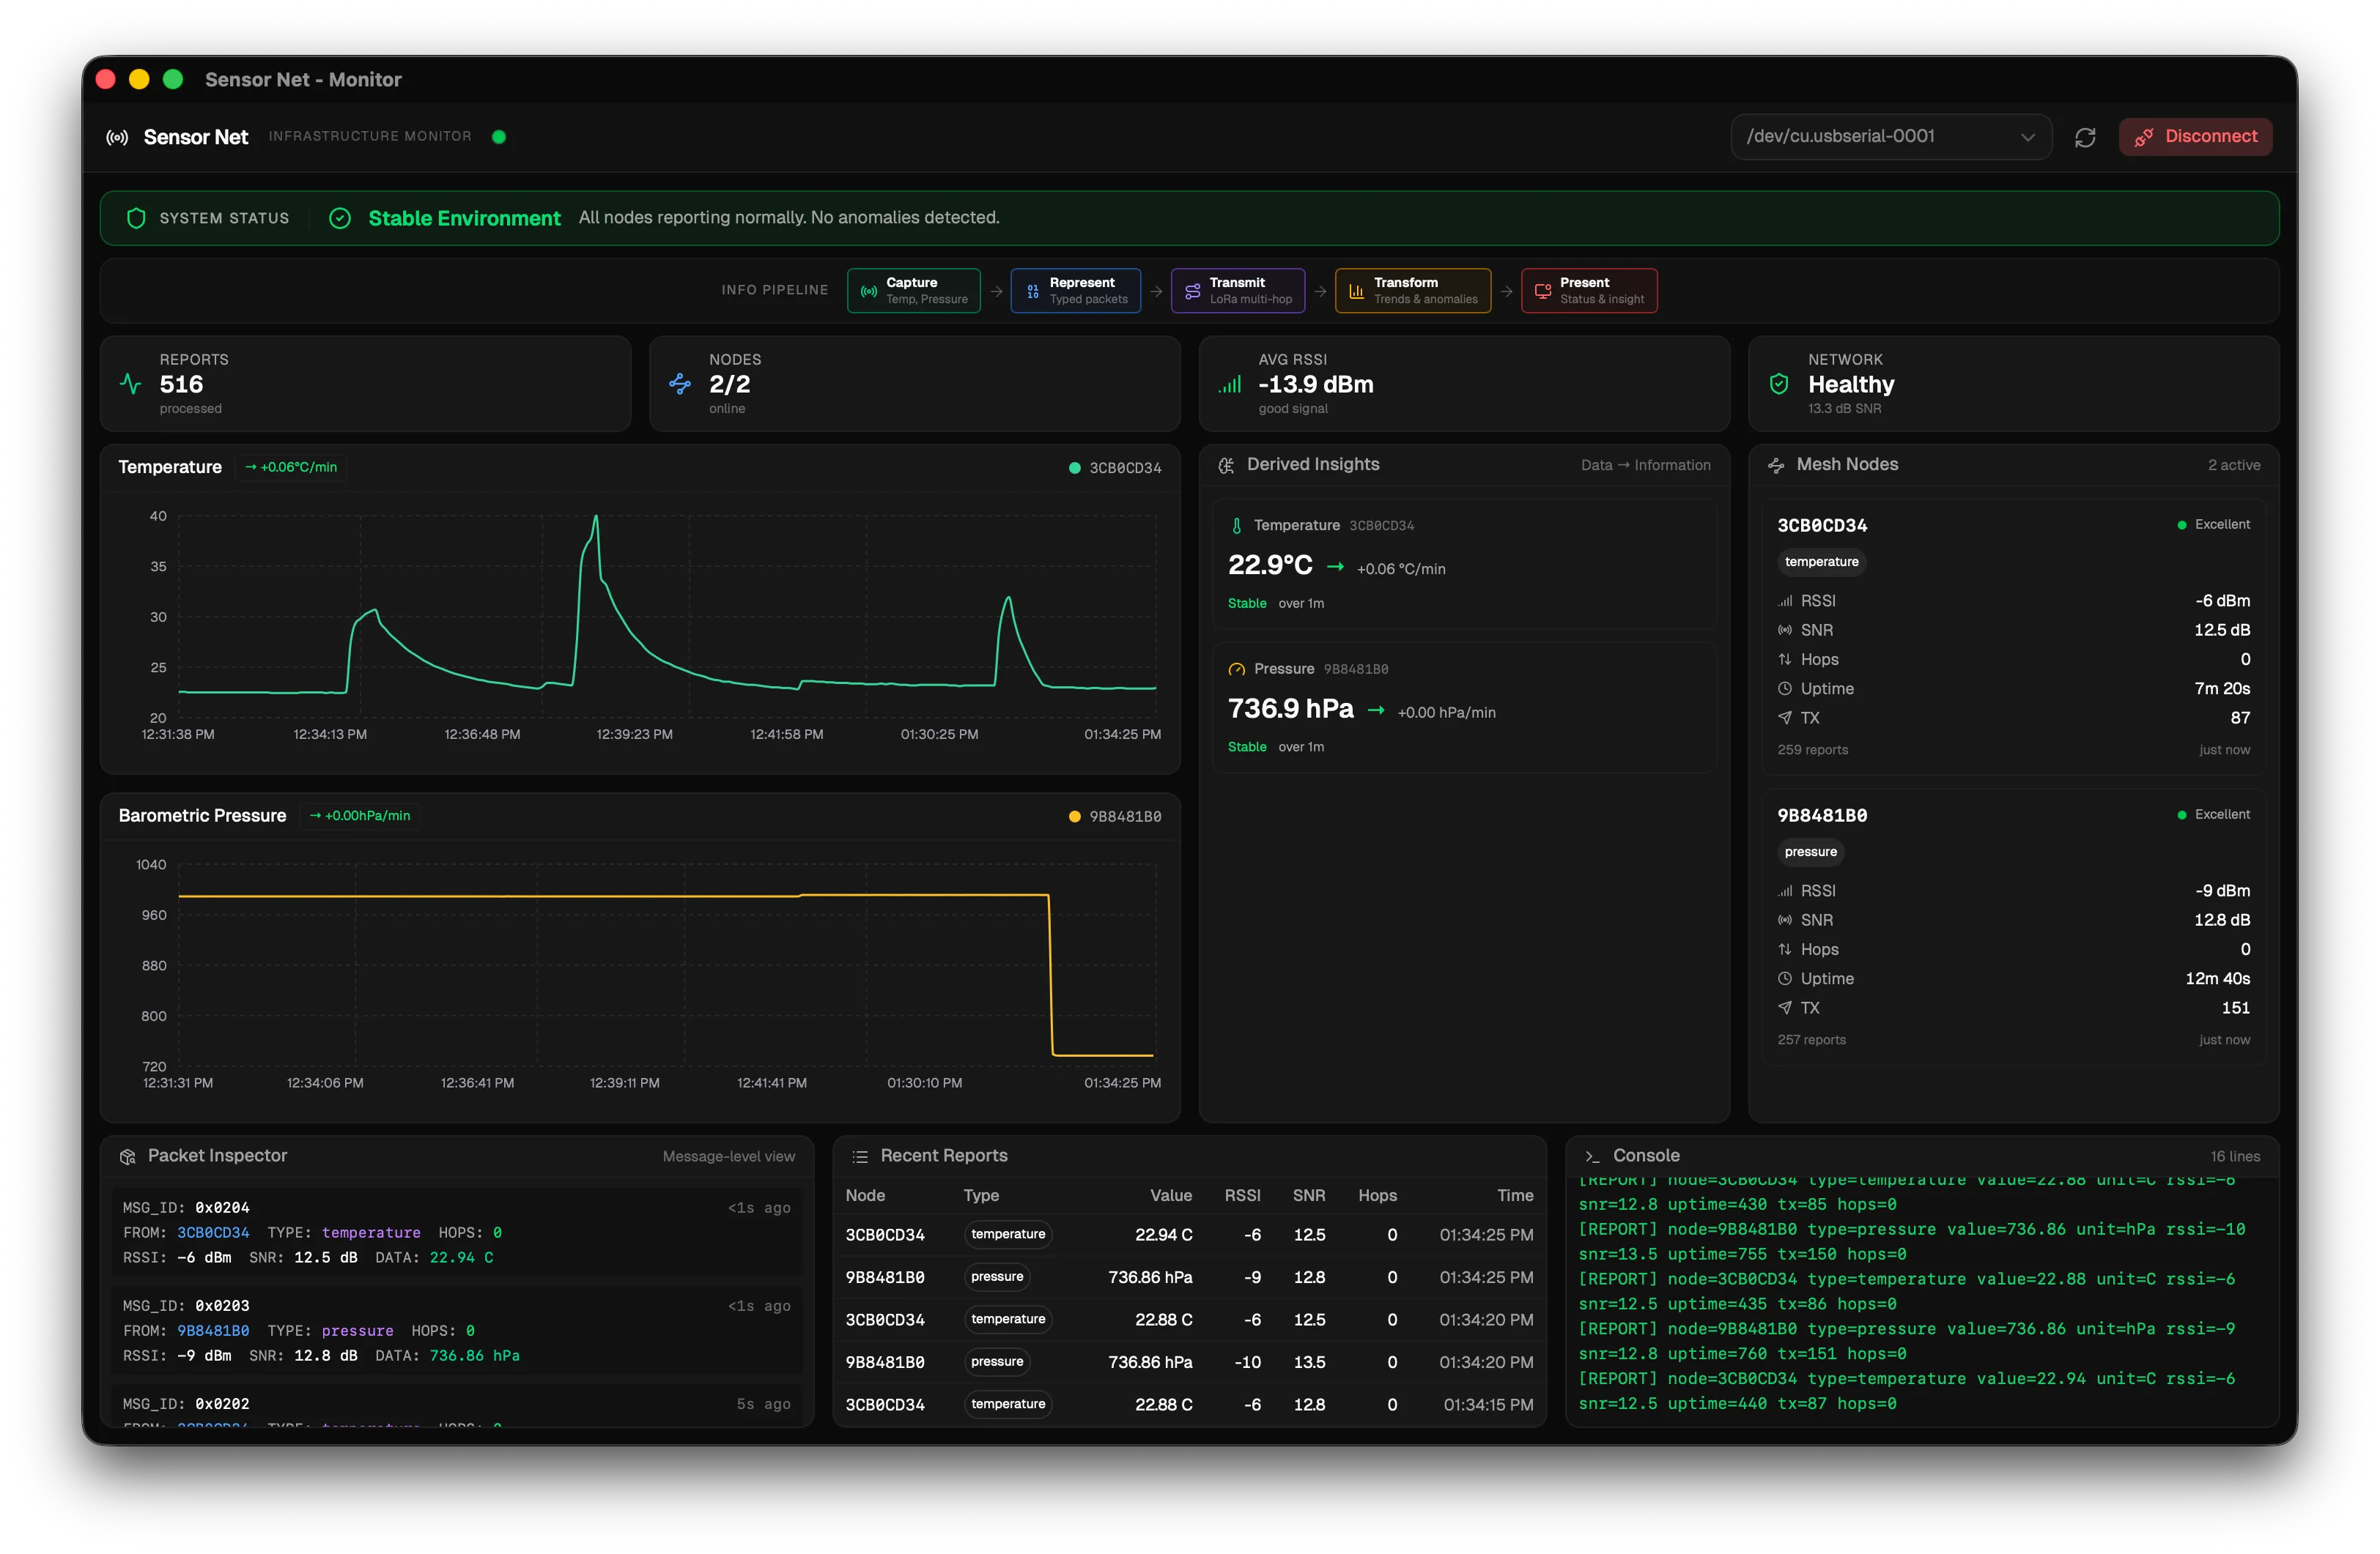Click the Temperature trend badge +0.06°C/min
Image resolution: width=2380 pixels, height=1554 pixels.
pos(291,466)
